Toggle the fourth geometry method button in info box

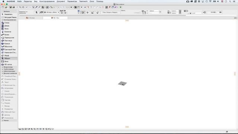click(x=97, y=12)
